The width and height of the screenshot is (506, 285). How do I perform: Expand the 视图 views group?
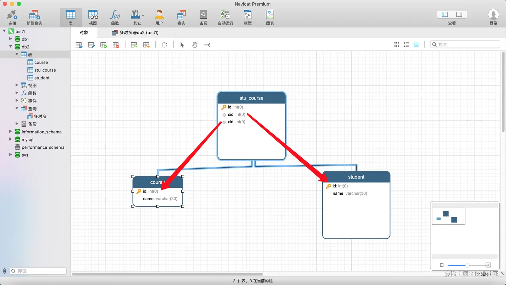[17, 85]
